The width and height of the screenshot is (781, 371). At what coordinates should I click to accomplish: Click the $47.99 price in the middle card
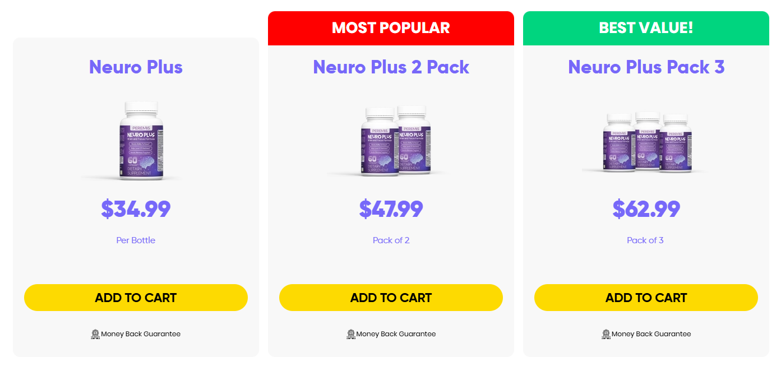point(391,210)
